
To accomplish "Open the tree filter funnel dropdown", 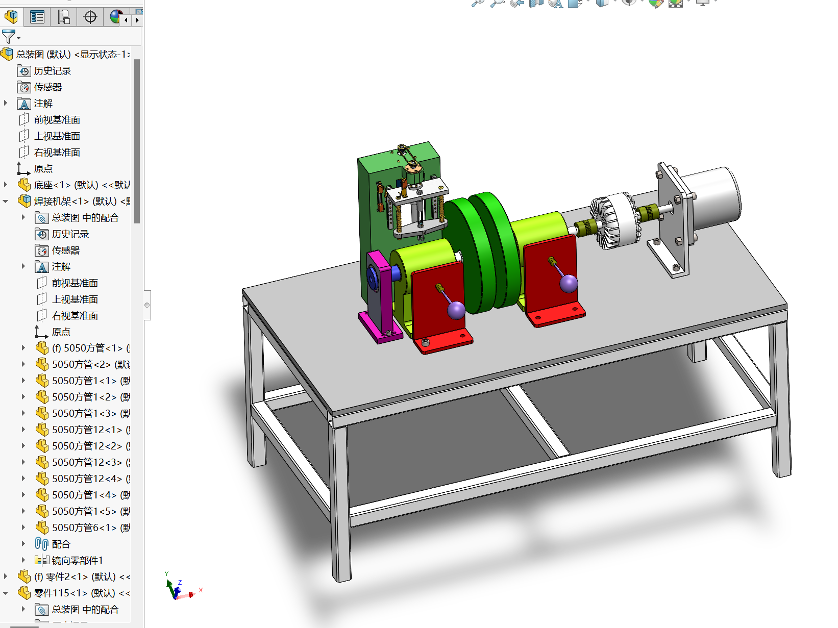I will click(11, 37).
